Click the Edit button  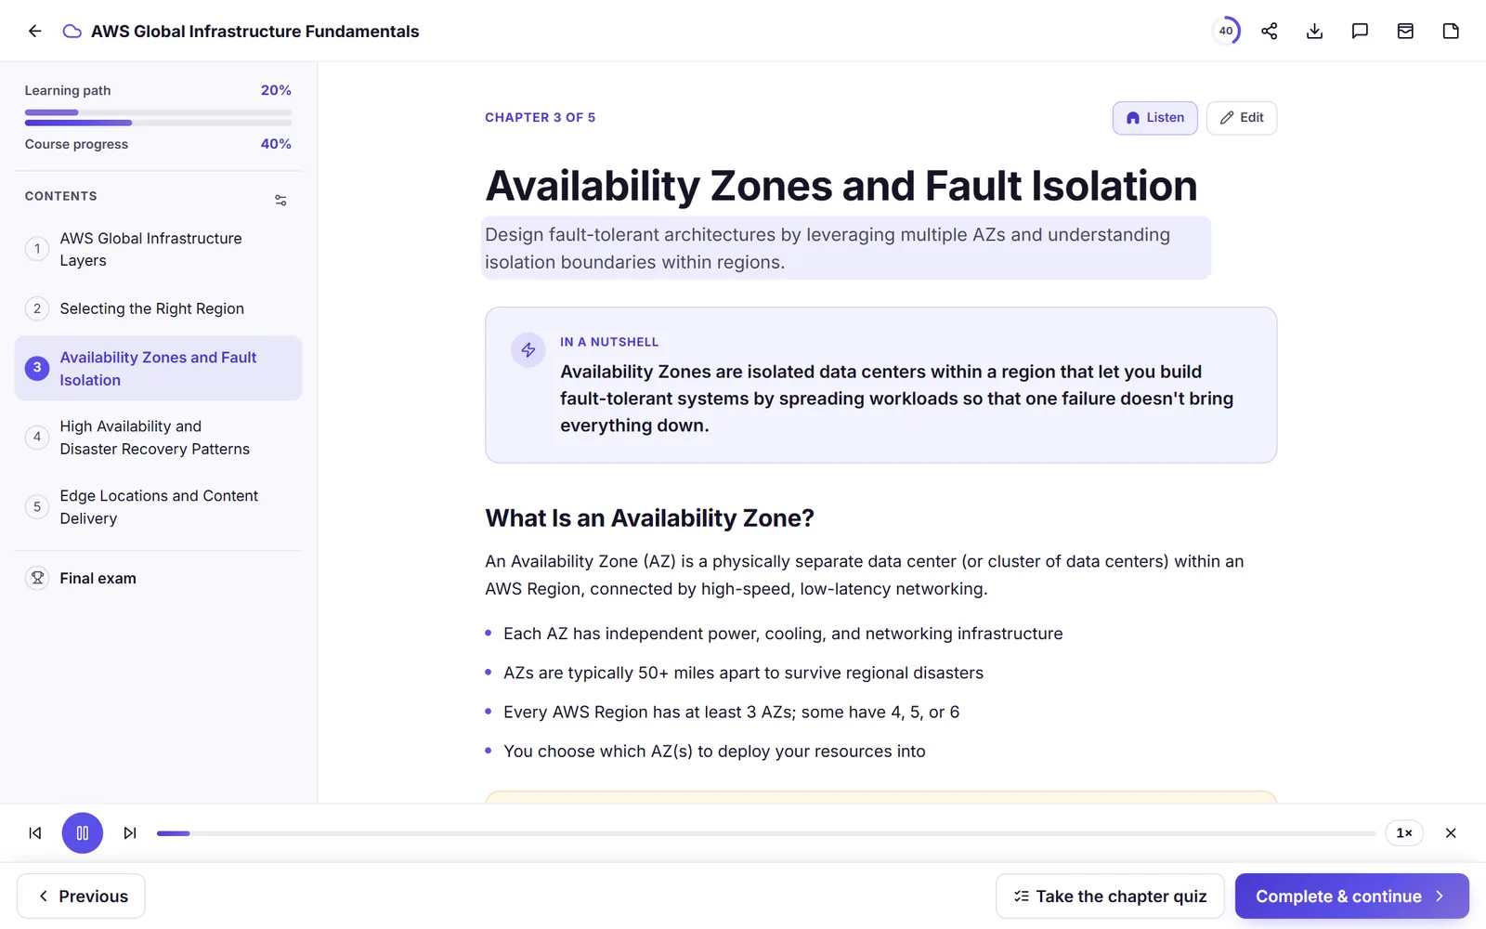1241,118
